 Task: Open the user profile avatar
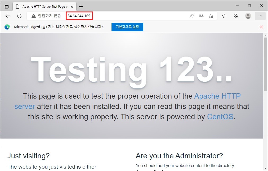tap(248, 16)
